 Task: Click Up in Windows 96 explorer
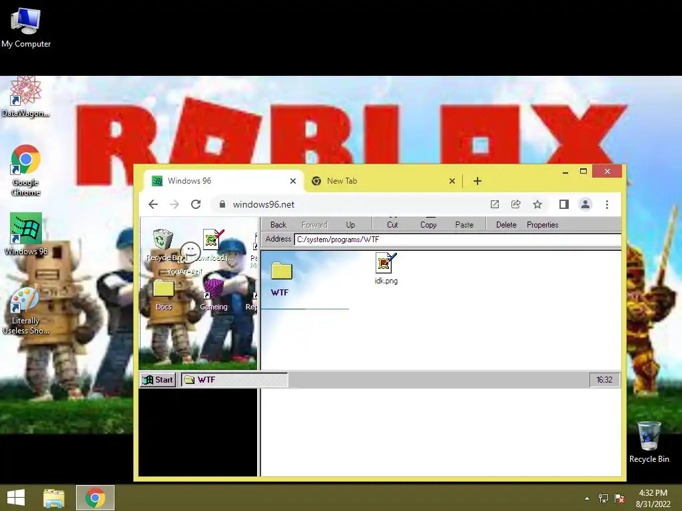pyautogui.click(x=350, y=225)
